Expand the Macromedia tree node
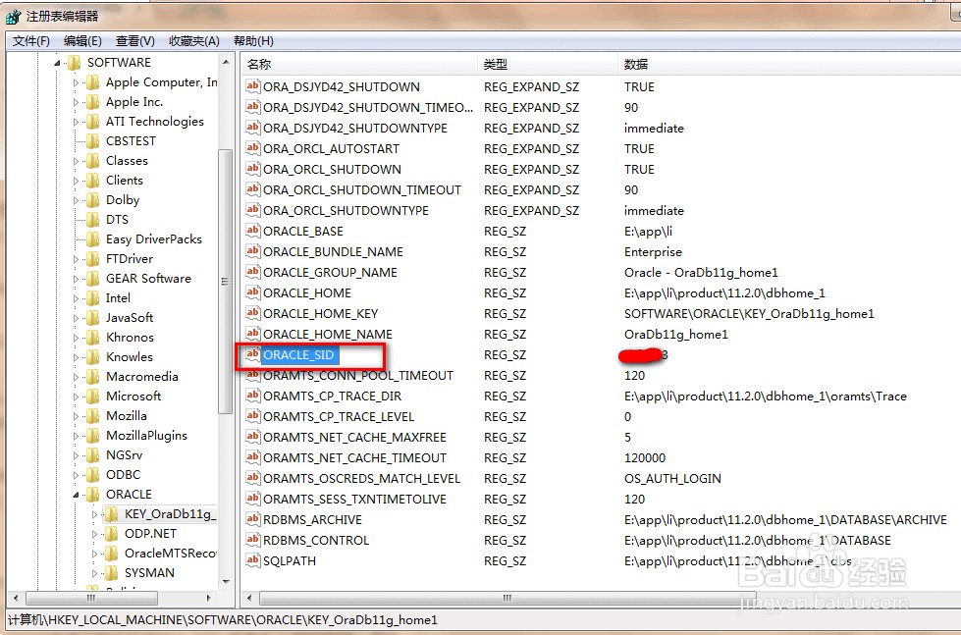 (x=76, y=376)
